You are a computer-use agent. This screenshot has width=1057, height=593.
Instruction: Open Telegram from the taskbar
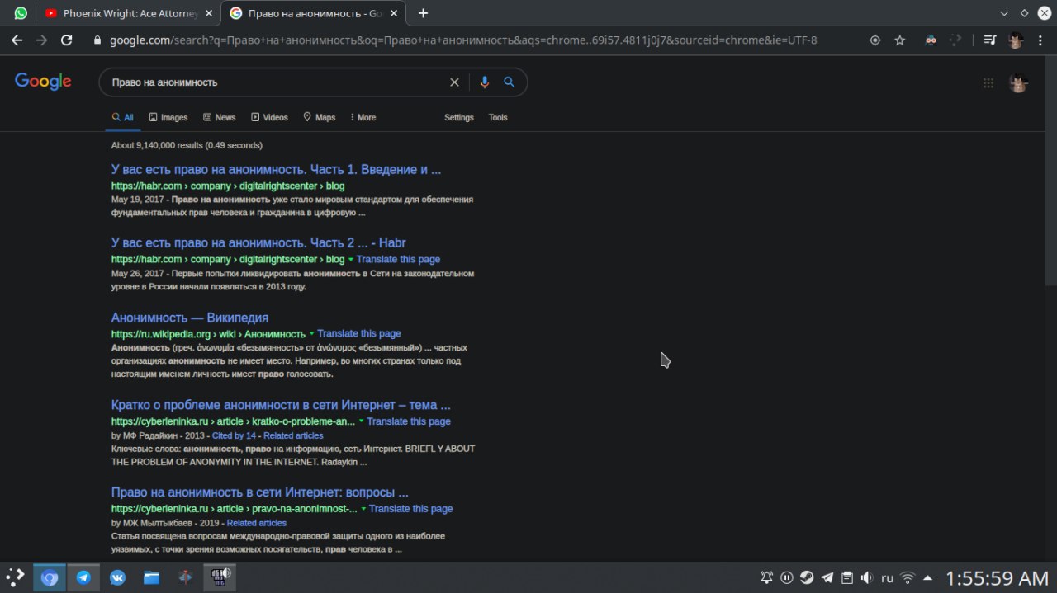point(83,577)
